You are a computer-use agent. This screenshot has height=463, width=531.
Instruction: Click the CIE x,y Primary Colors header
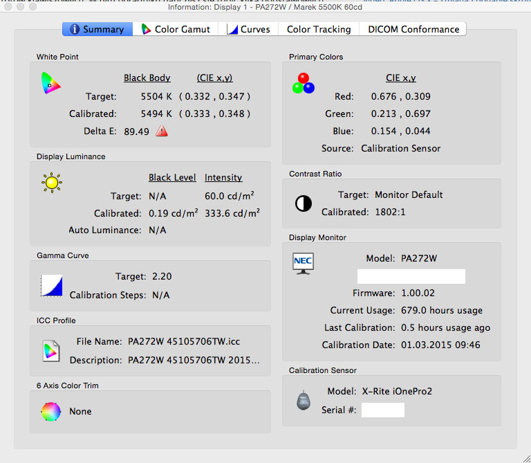pos(400,78)
